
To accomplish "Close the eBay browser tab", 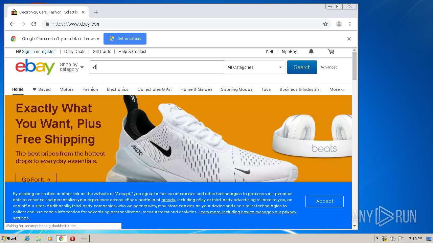I will tap(83, 12).
